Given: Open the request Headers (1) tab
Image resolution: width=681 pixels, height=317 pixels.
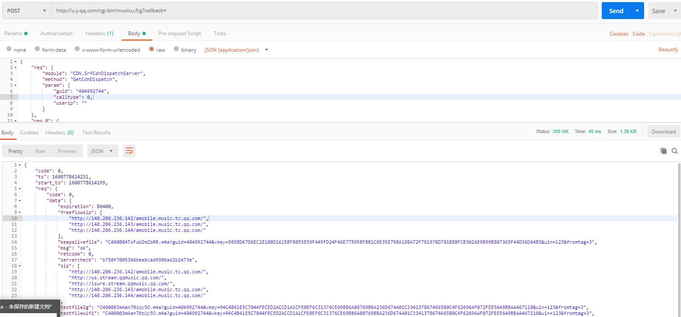Looking at the screenshot, I should pyautogui.click(x=99, y=33).
